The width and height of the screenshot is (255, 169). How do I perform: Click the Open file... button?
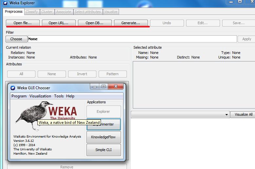tap(23, 23)
